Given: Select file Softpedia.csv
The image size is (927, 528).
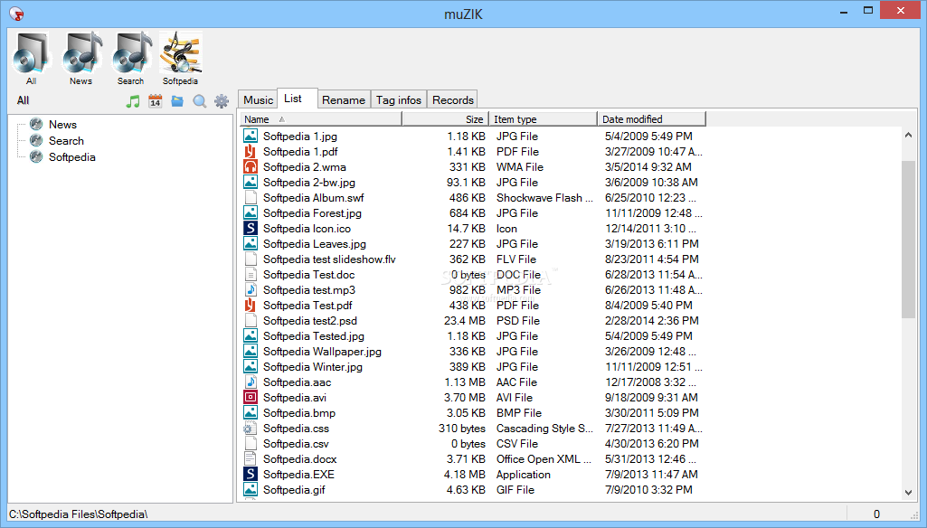Looking at the screenshot, I should point(296,443).
